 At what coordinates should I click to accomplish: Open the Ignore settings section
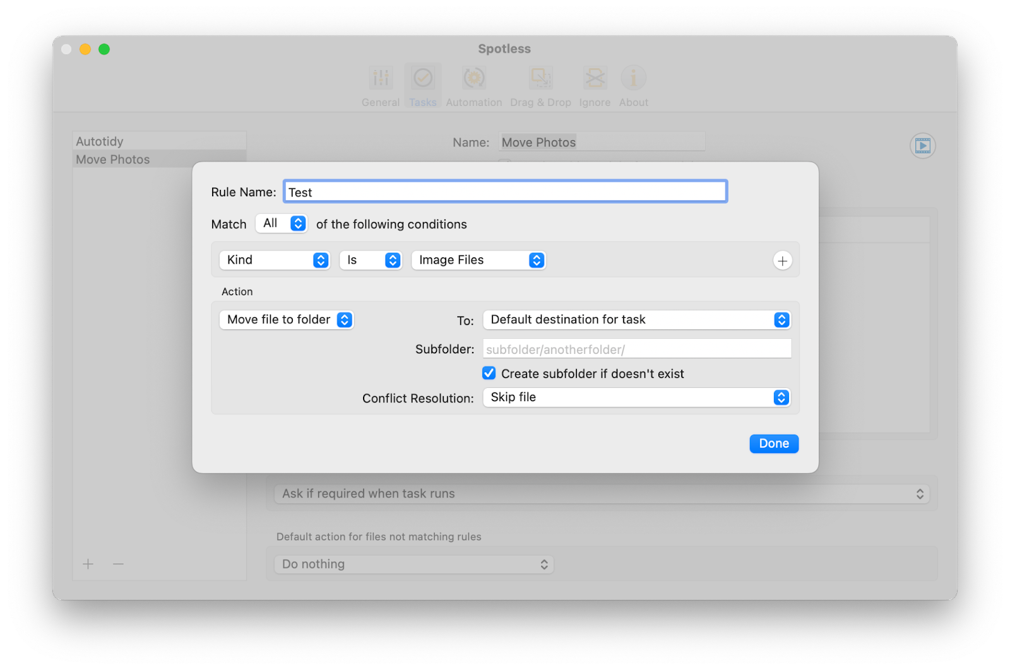point(593,84)
